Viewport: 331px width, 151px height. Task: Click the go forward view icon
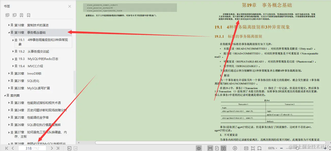pos(75,148)
